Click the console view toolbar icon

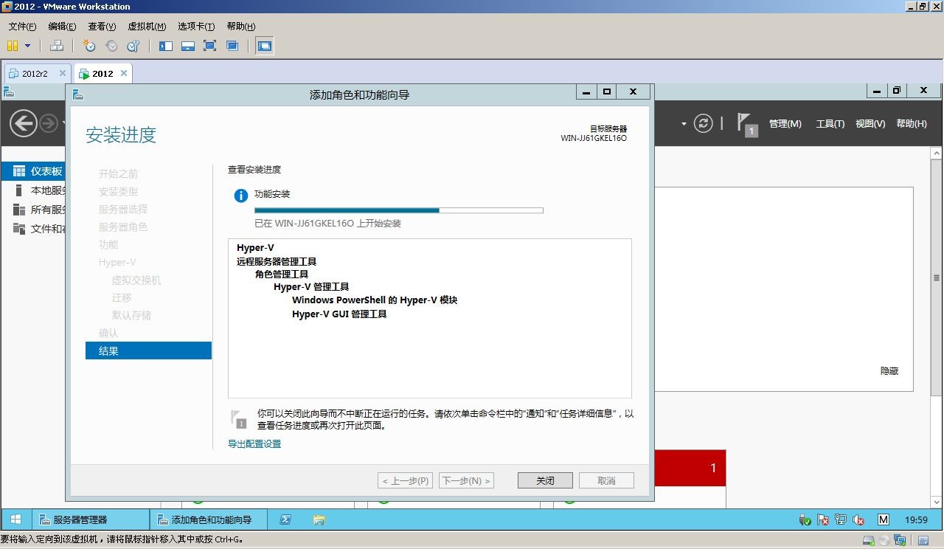click(x=265, y=46)
